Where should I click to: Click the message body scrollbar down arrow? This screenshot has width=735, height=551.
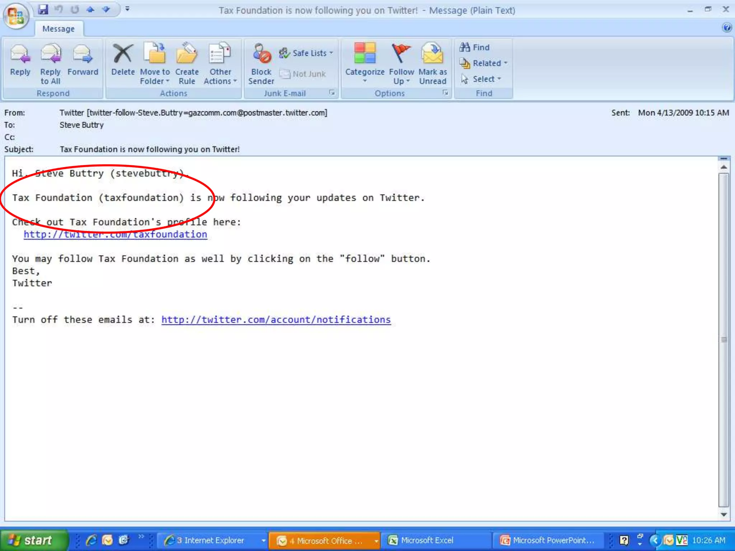[724, 515]
